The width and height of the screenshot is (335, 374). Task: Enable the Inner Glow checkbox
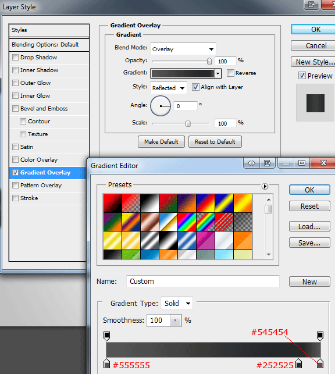pos(15,95)
